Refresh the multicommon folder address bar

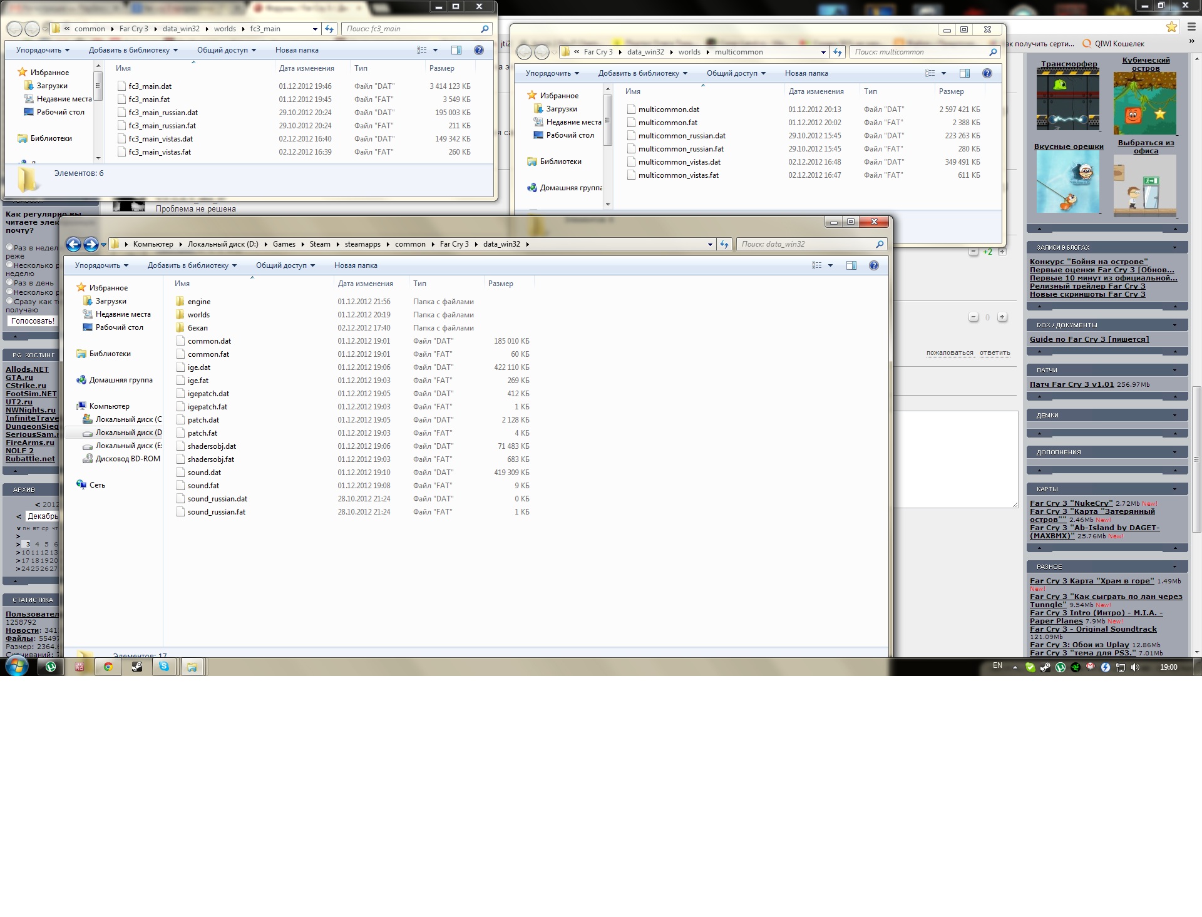(838, 52)
